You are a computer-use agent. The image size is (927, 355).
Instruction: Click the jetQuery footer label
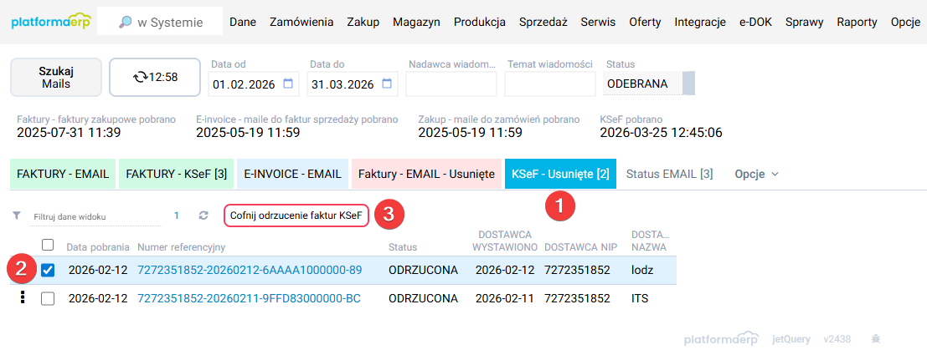[791, 340]
